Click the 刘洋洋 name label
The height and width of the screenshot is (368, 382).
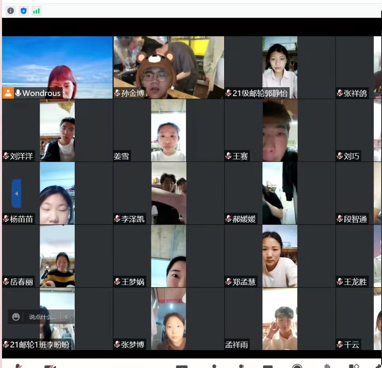point(21,156)
